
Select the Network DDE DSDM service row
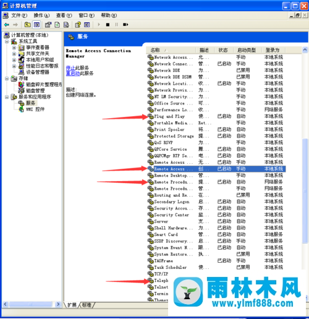tap(216, 77)
